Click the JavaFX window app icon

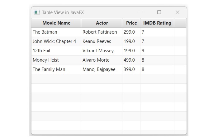(37, 12)
